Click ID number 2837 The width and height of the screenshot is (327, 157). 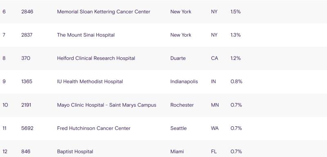click(27, 35)
